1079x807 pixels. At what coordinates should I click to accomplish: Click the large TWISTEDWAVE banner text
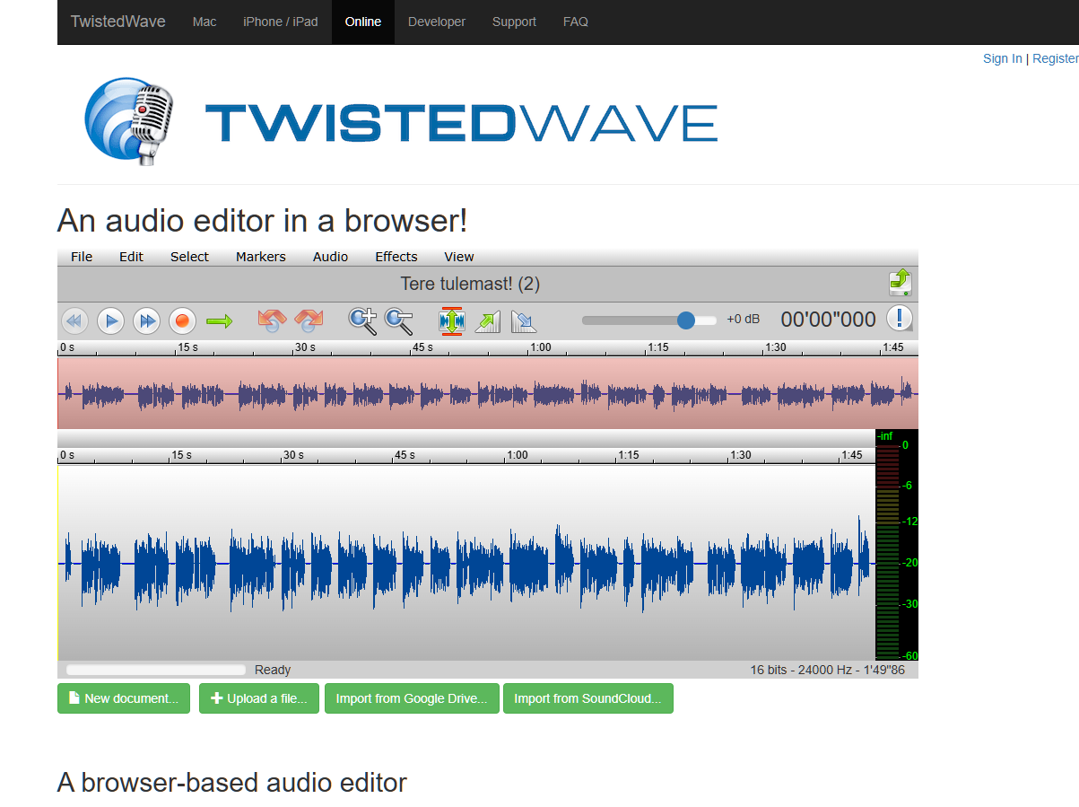[x=461, y=123]
